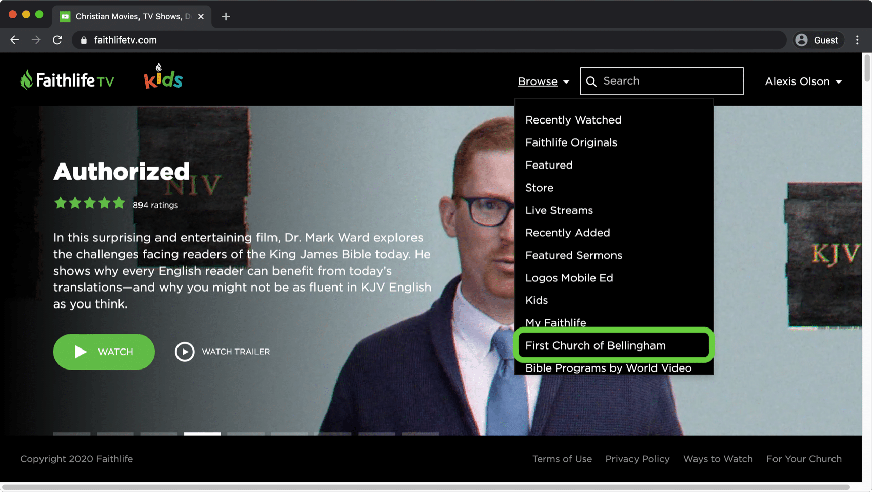Open Ways to Watch link

click(718, 459)
